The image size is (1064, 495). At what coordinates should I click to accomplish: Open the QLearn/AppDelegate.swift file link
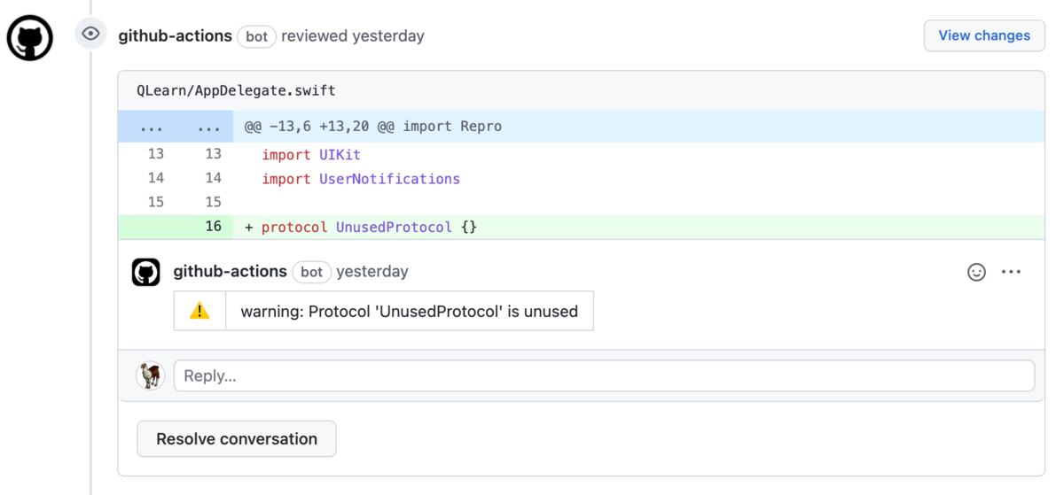pos(236,90)
